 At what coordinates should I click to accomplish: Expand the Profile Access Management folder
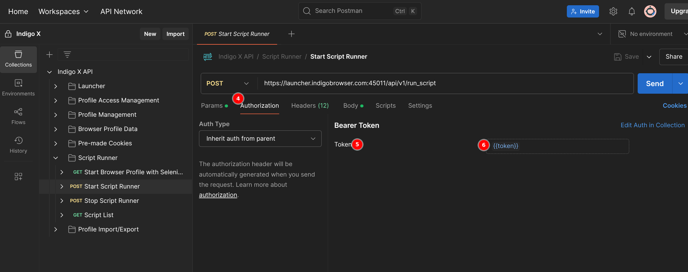click(56, 100)
